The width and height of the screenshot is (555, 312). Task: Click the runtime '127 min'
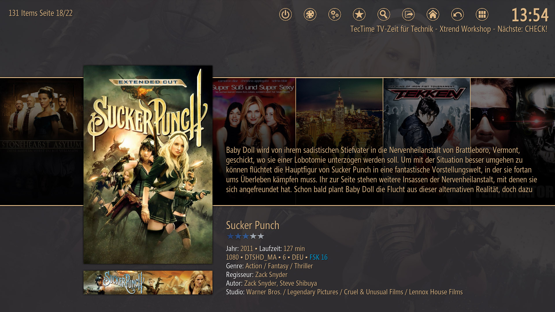pyautogui.click(x=294, y=249)
